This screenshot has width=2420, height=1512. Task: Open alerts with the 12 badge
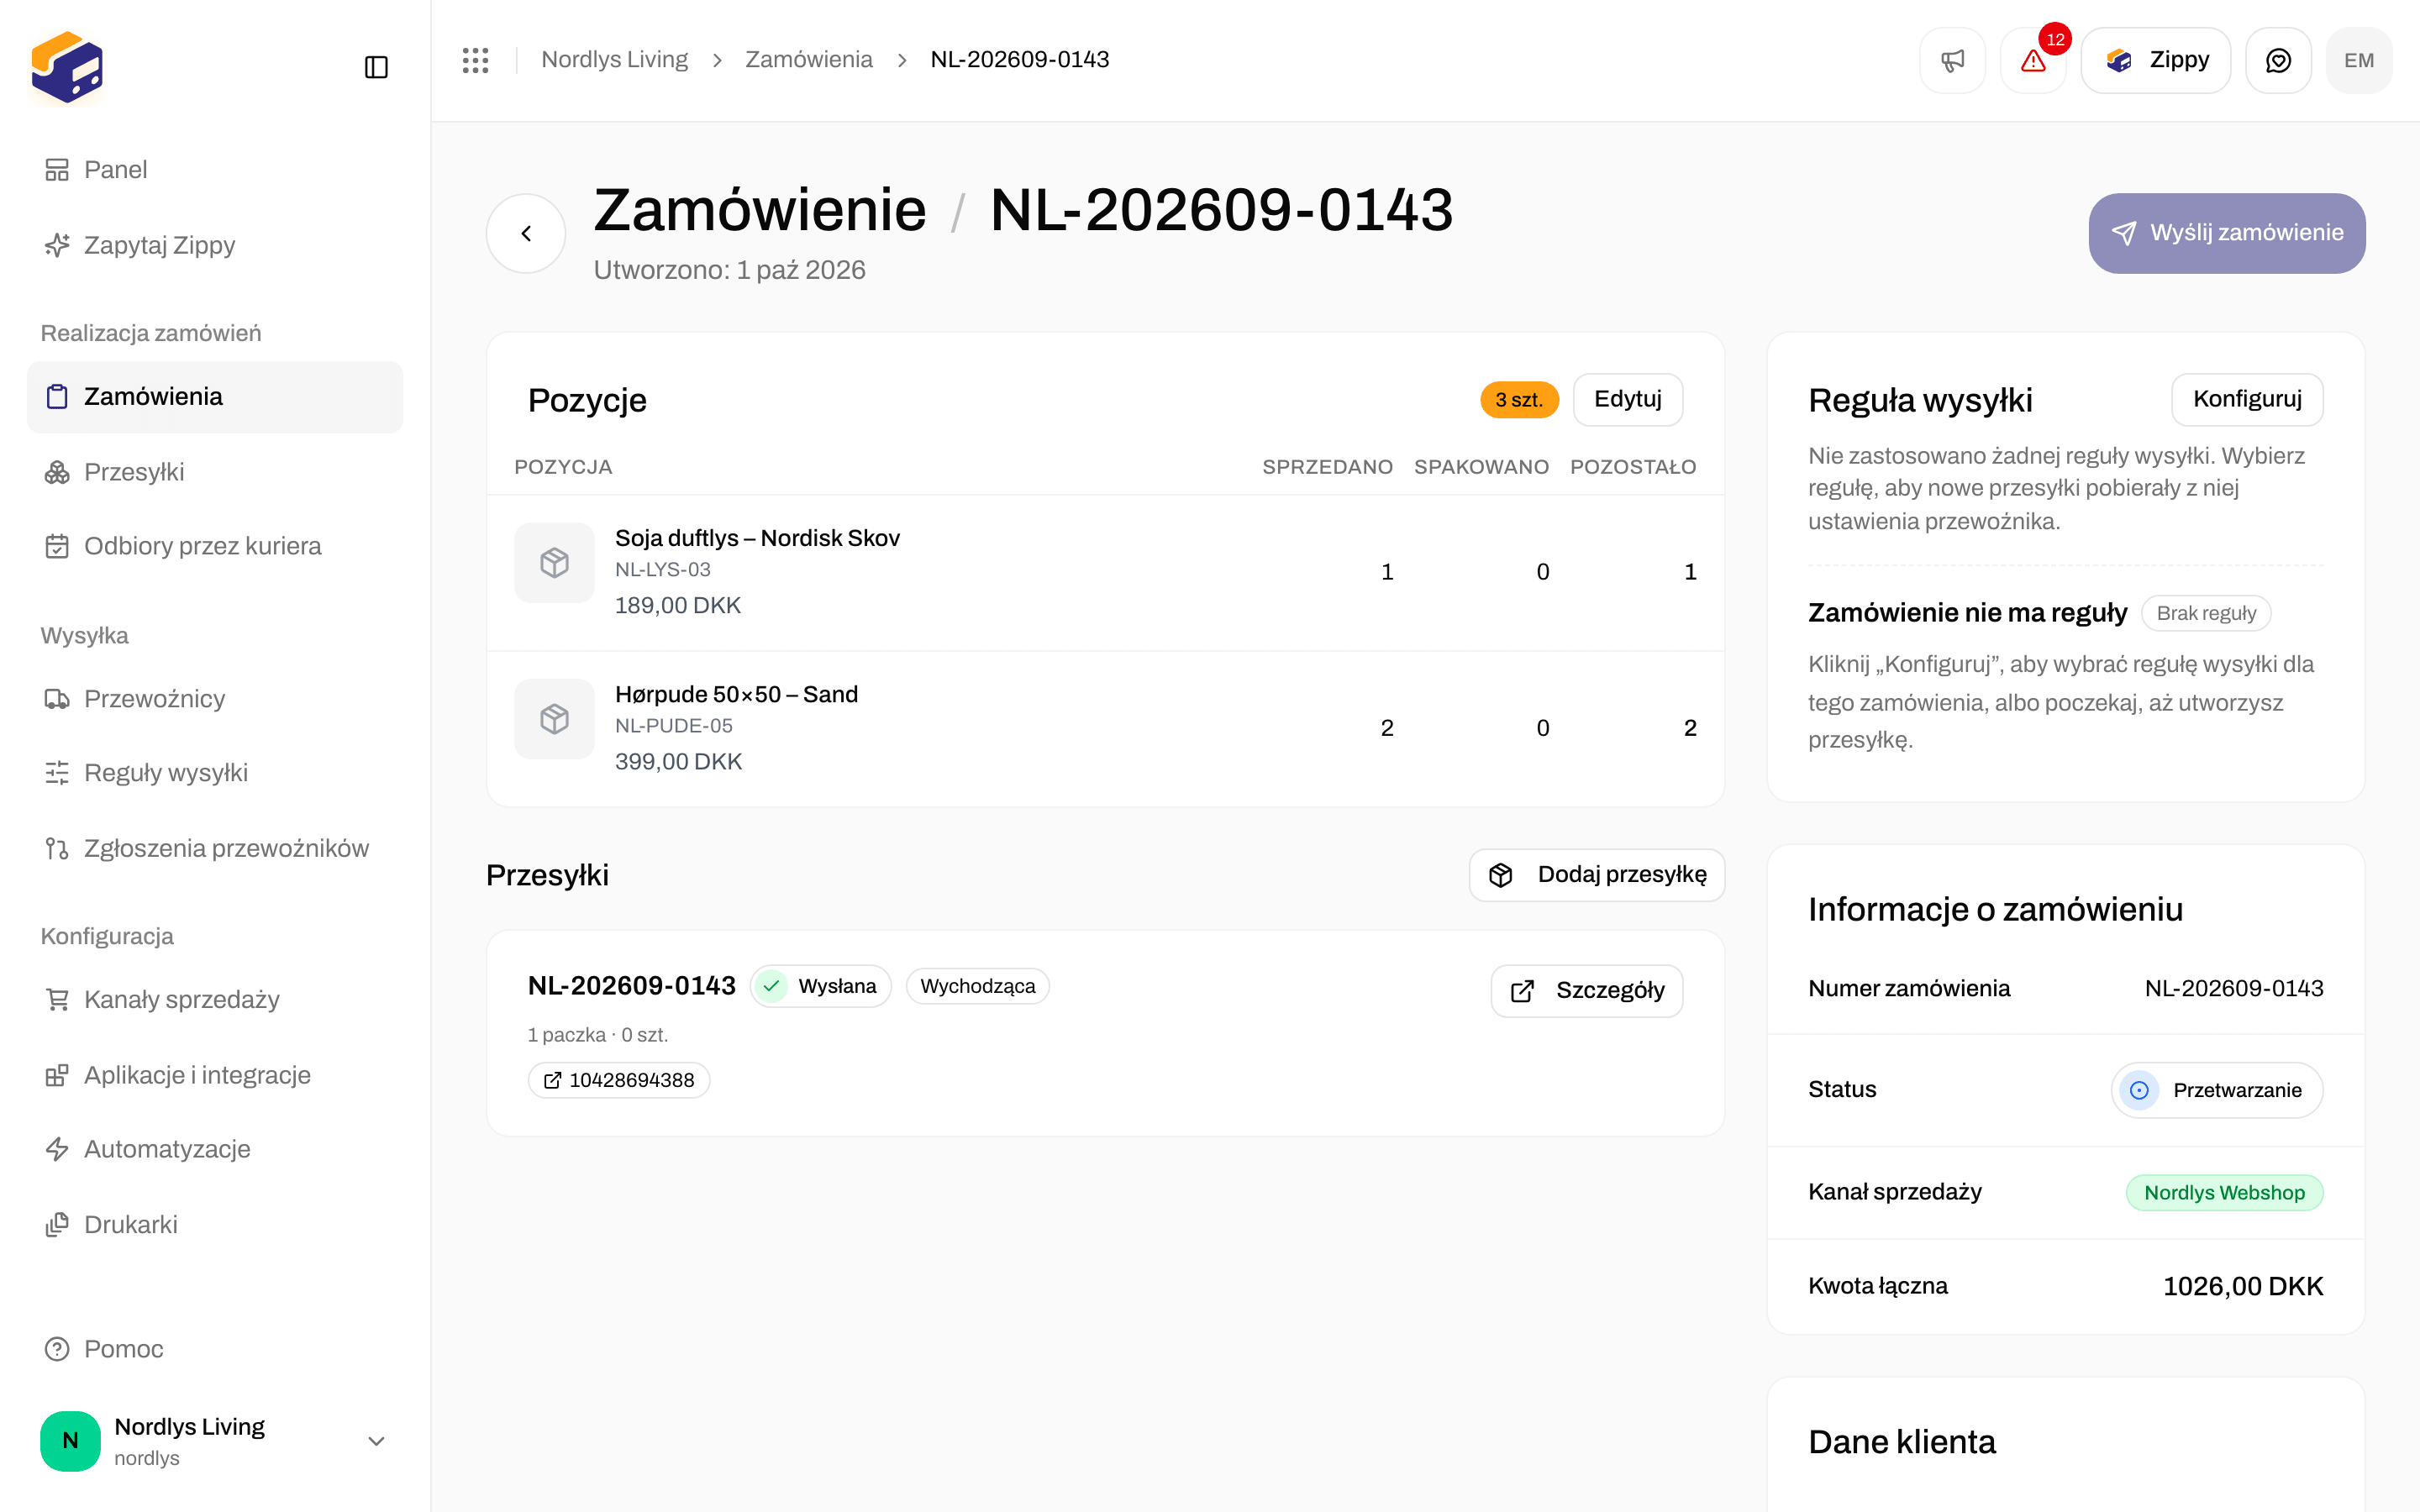tap(2033, 60)
